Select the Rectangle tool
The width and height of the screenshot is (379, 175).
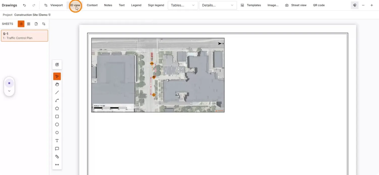pyautogui.click(x=57, y=117)
